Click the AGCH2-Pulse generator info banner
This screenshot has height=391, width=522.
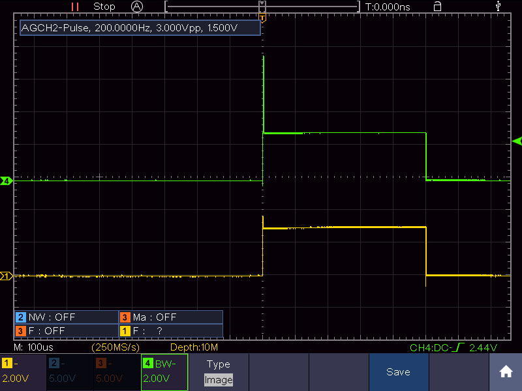click(x=140, y=28)
